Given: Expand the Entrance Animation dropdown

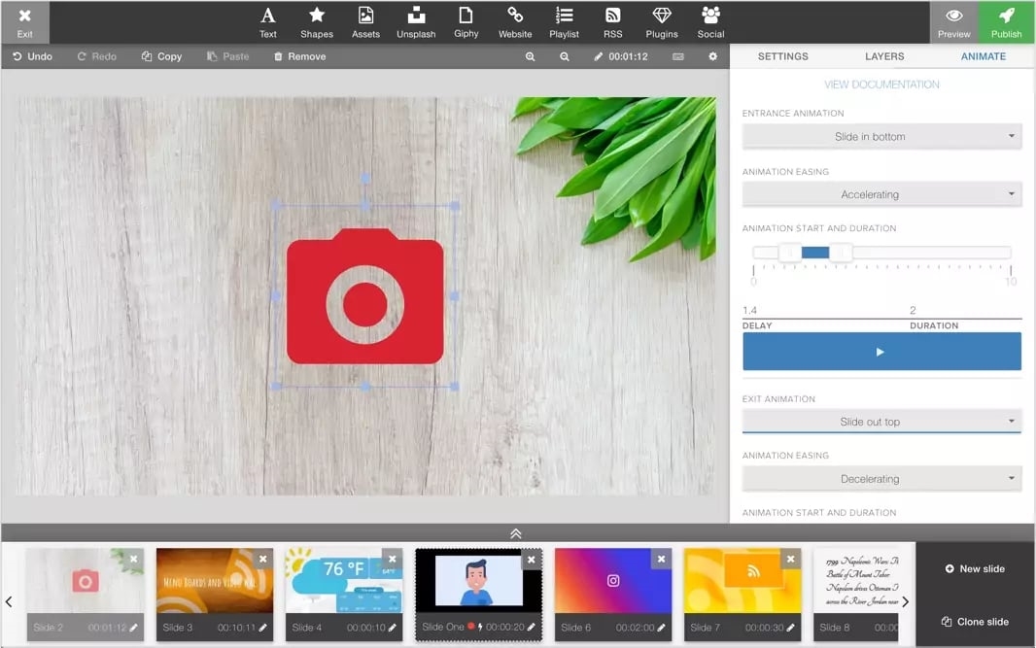Looking at the screenshot, I should coord(881,137).
